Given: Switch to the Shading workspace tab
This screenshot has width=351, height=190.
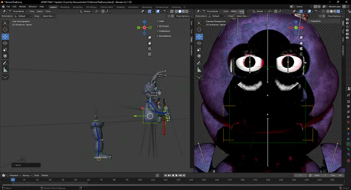Looking at the screenshot, I should click(120, 7).
